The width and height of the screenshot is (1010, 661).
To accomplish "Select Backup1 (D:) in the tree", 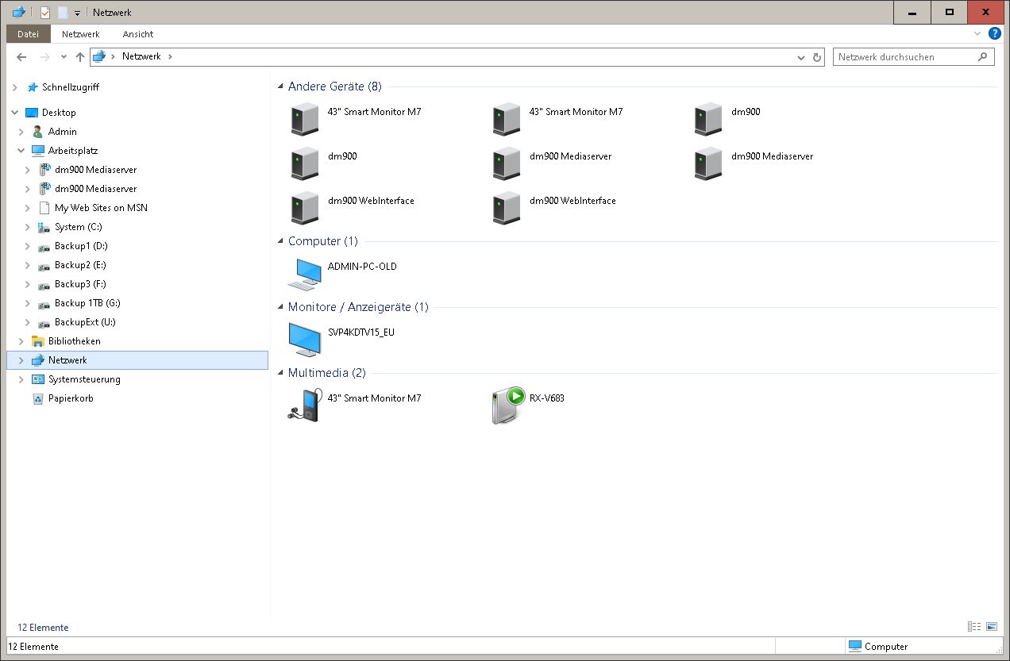I will point(81,246).
